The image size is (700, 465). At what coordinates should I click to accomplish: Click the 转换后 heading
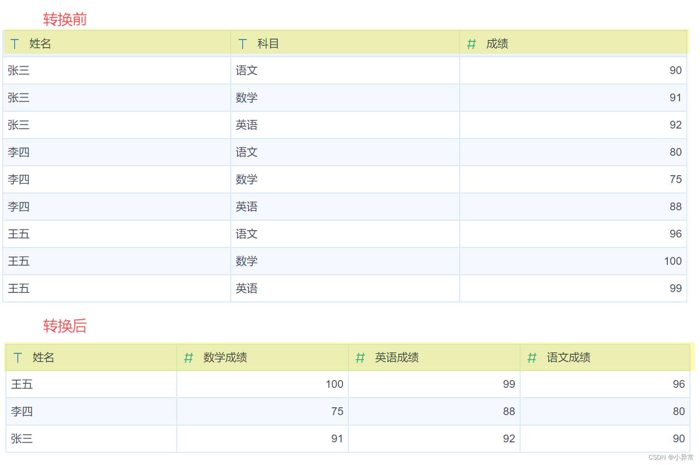click(65, 326)
